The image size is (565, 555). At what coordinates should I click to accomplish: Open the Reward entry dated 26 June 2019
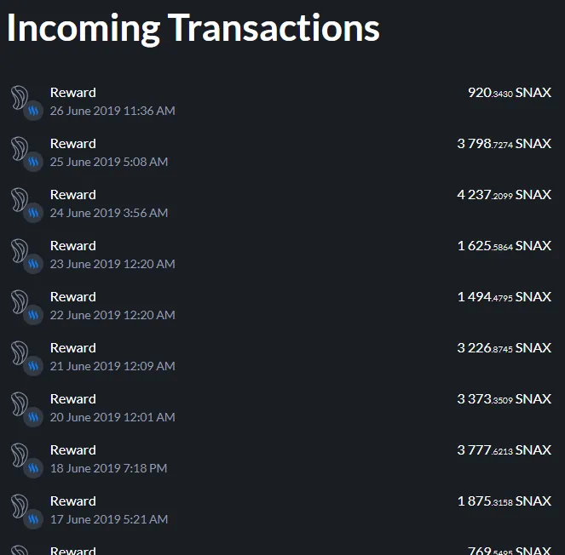pyautogui.click(x=73, y=93)
